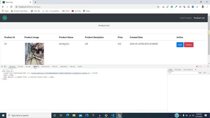Open Microsoft Edge from taskbar

click(x=68, y=115)
